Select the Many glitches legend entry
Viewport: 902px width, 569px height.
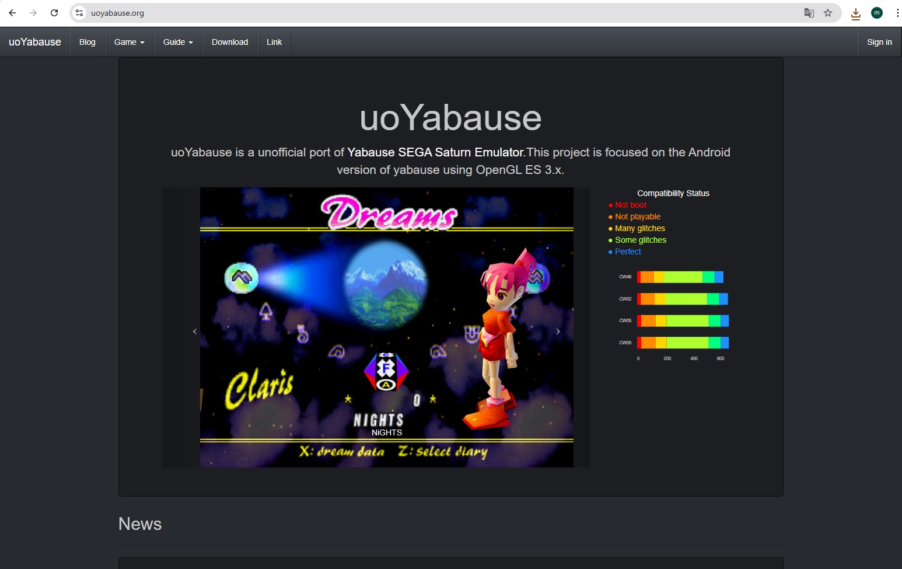637,229
